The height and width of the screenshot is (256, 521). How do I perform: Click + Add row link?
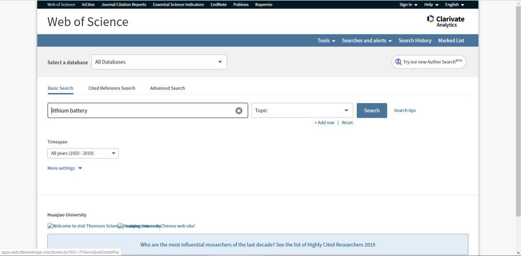click(x=324, y=123)
